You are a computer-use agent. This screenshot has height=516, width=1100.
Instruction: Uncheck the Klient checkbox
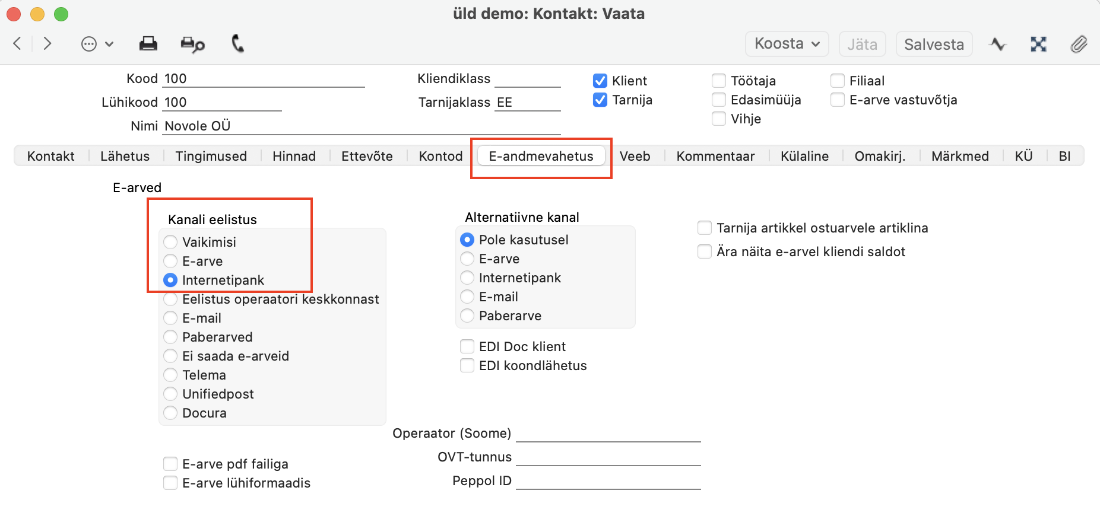point(600,81)
